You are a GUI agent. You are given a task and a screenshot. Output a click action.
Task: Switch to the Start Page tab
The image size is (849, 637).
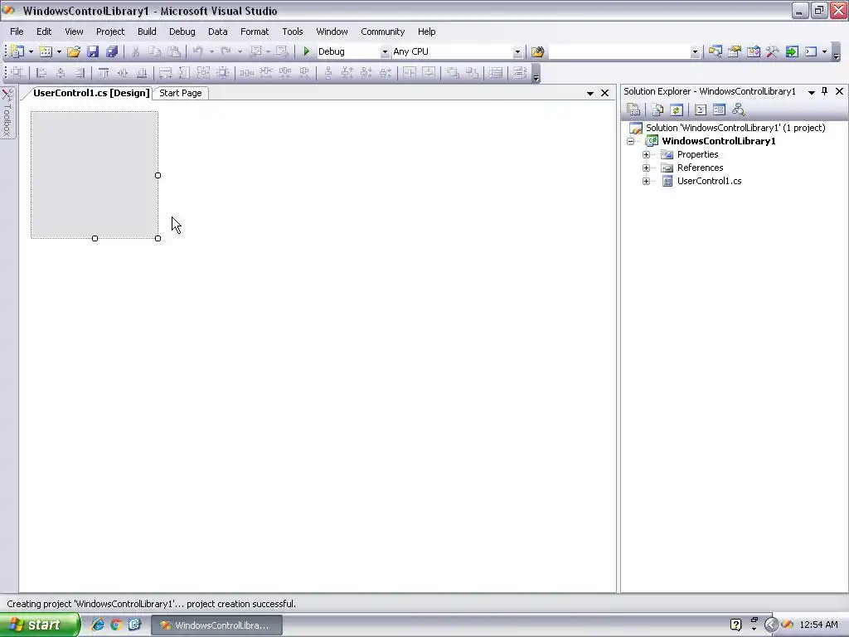[x=180, y=93]
